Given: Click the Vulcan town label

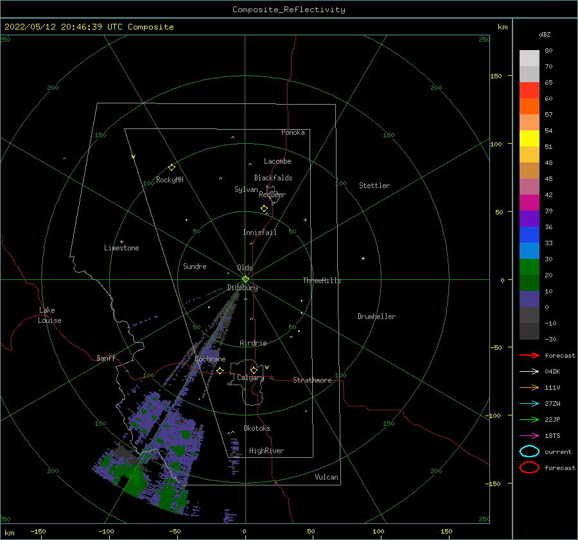Looking at the screenshot, I should [326, 477].
